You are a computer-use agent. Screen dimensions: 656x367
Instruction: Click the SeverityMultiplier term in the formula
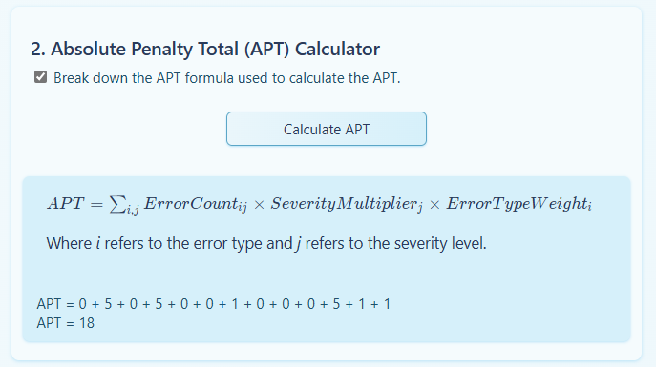[x=347, y=204]
